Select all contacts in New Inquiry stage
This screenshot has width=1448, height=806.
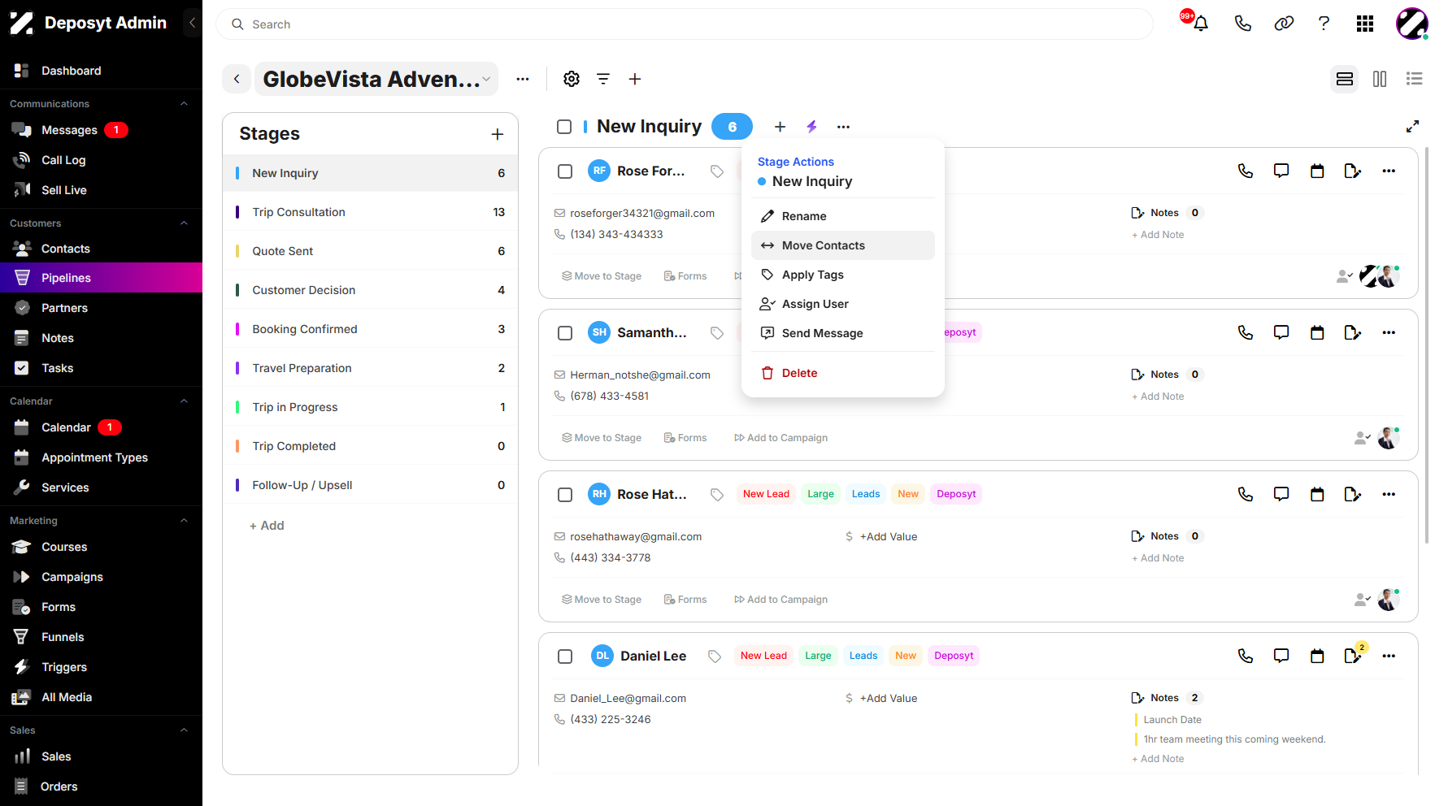[564, 127]
